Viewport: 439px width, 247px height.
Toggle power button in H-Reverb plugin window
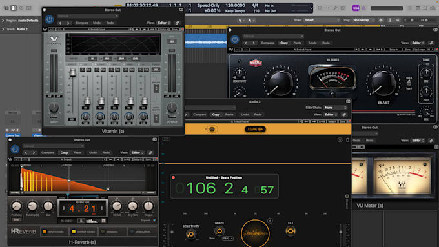tap(15, 149)
